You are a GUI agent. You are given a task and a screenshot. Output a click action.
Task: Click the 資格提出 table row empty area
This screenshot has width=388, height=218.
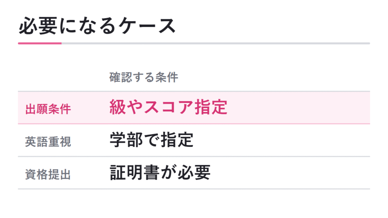pos(289,173)
